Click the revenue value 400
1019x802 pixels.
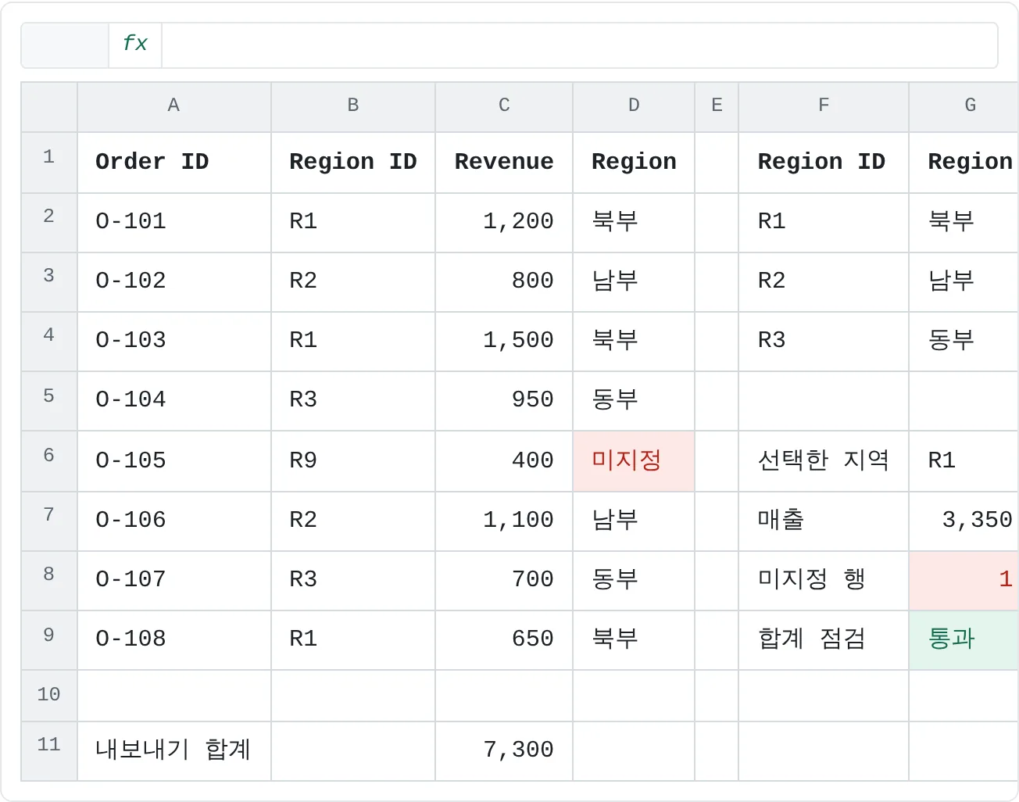(504, 461)
